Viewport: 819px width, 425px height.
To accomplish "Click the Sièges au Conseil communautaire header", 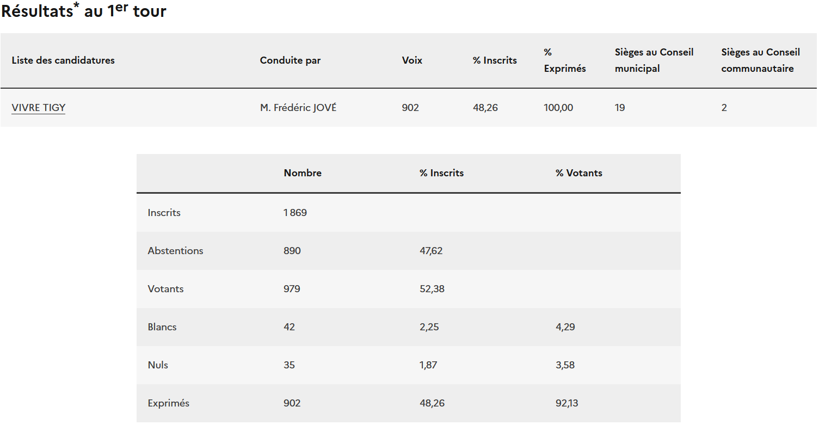I will (760, 60).
